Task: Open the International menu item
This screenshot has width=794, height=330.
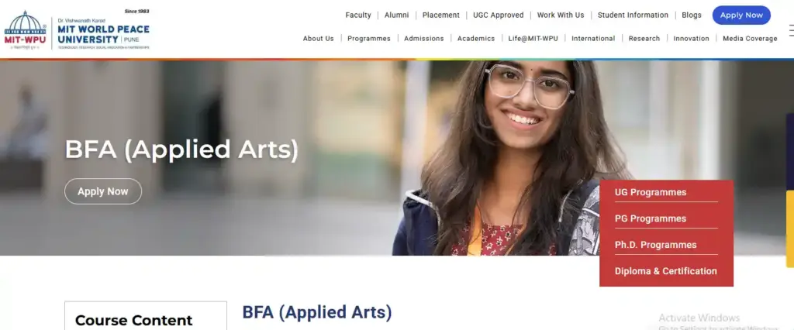Action: (x=593, y=39)
